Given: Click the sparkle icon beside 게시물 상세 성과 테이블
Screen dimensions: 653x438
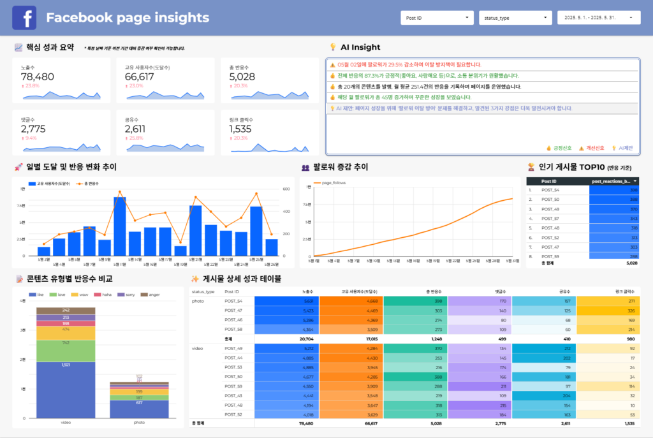Looking at the screenshot, I should click(x=194, y=279).
